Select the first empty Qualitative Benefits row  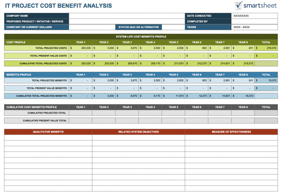point(48,137)
